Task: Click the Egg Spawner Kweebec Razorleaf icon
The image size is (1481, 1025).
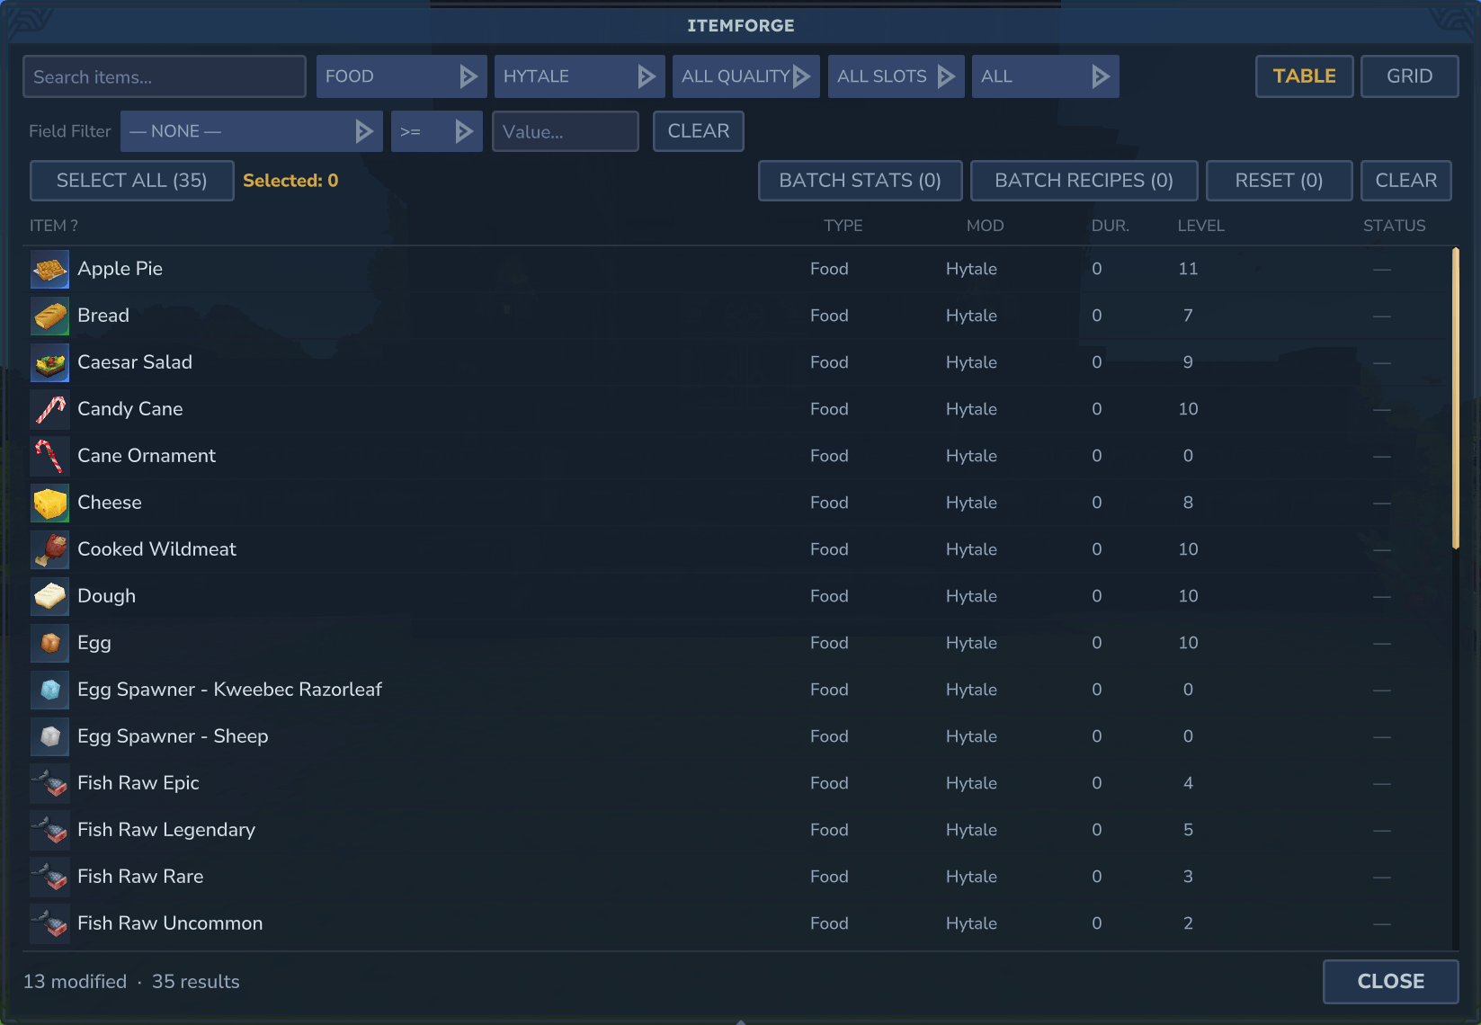Action: [49, 690]
